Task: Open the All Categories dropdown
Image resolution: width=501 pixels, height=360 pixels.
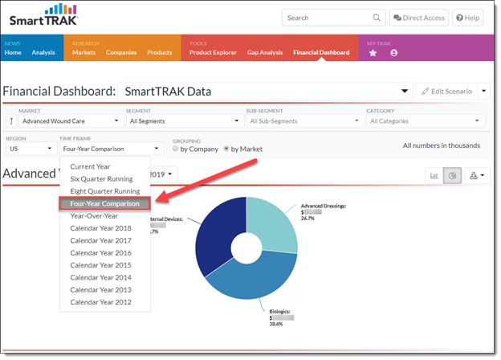Action: 426,121
